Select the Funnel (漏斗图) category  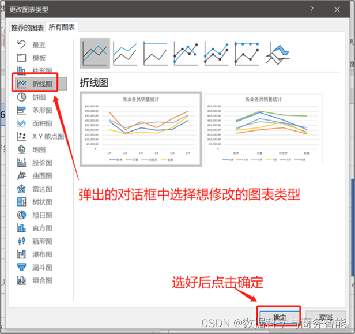click(x=35, y=268)
